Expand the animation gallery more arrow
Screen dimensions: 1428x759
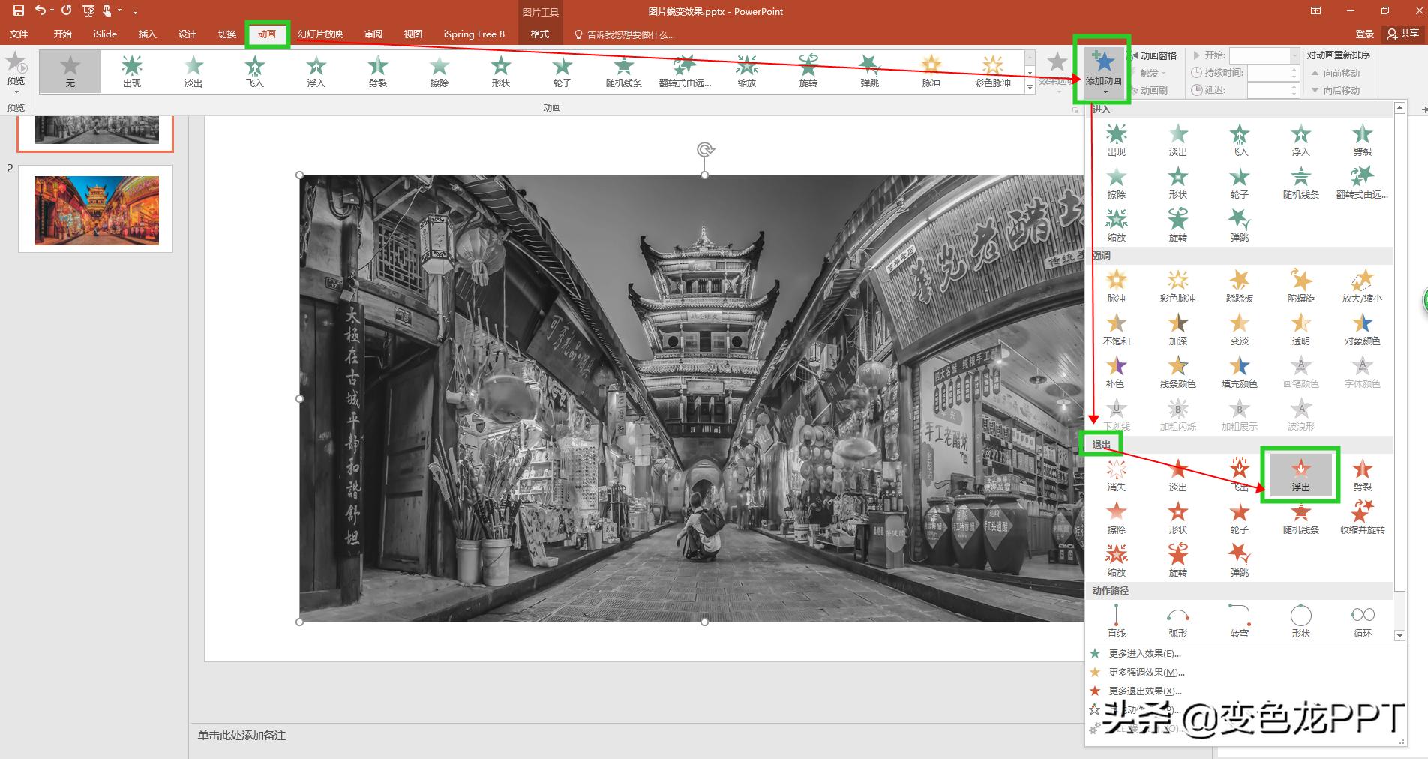(1030, 88)
